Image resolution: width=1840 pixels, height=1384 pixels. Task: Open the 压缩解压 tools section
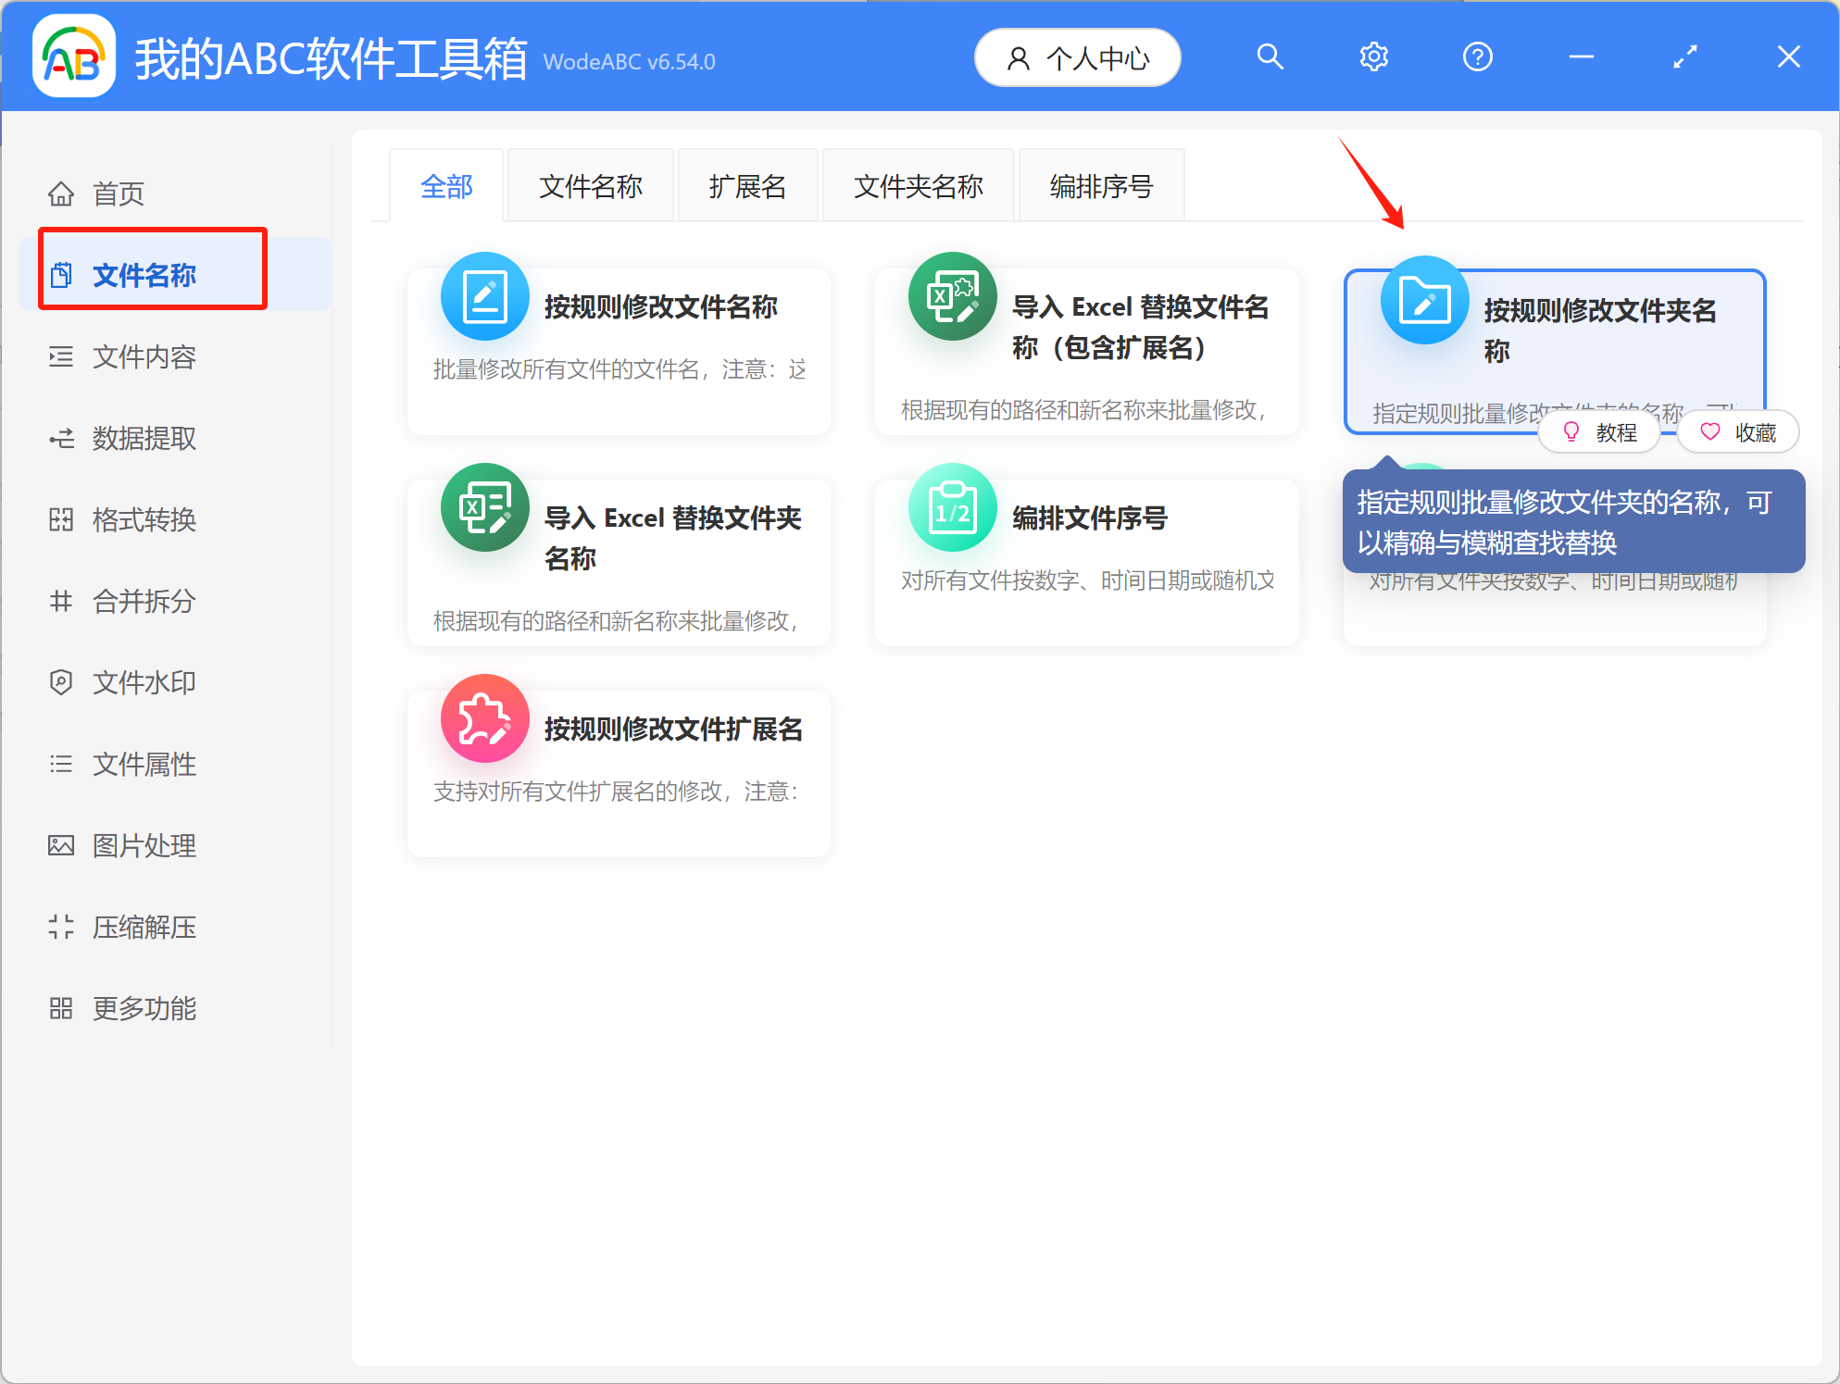click(x=144, y=927)
